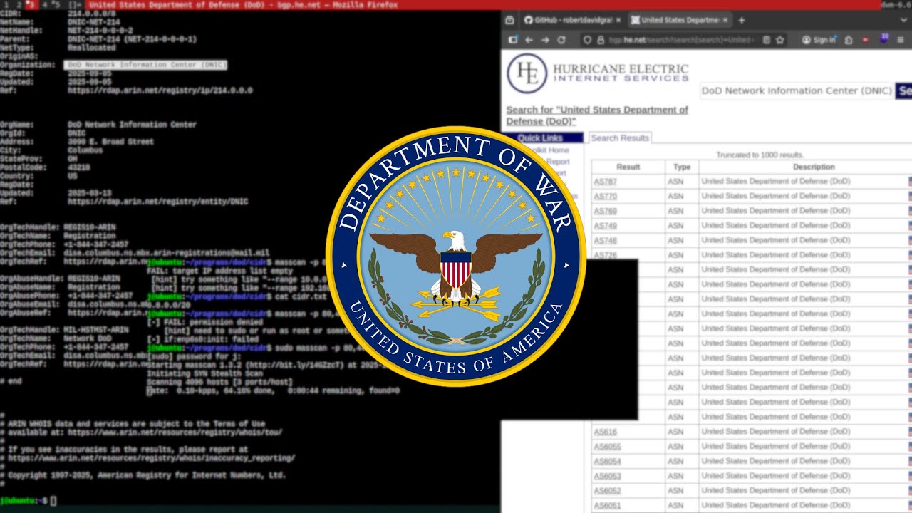Click the Department of War seal image
Viewport: 912px width, 513px height.
click(x=456, y=256)
